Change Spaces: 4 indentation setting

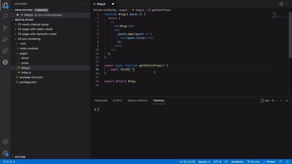[x=204, y=162]
